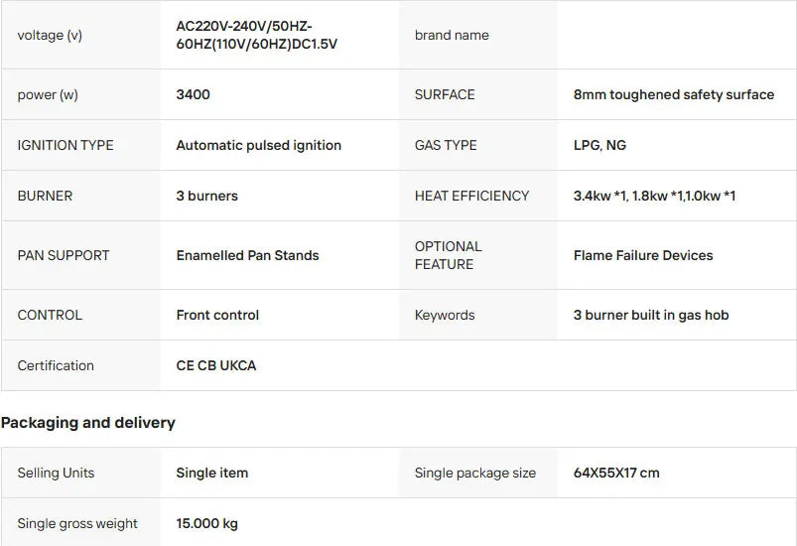Click the 3 burner built in gas hob keyword
Image resolution: width=797 pixels, height=546 pixels.
(x=651, y=316)
